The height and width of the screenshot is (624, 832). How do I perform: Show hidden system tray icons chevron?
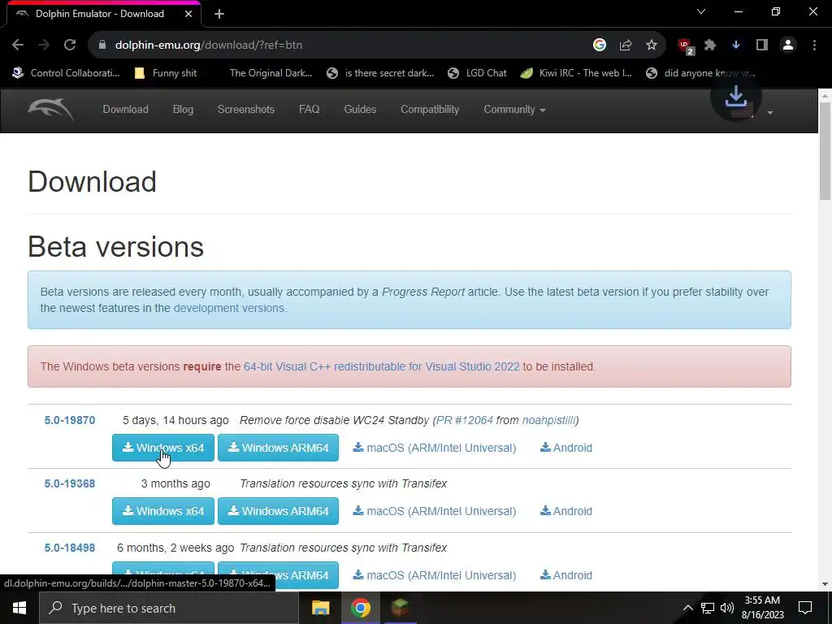pyautogui.click(x=687, y=608)
